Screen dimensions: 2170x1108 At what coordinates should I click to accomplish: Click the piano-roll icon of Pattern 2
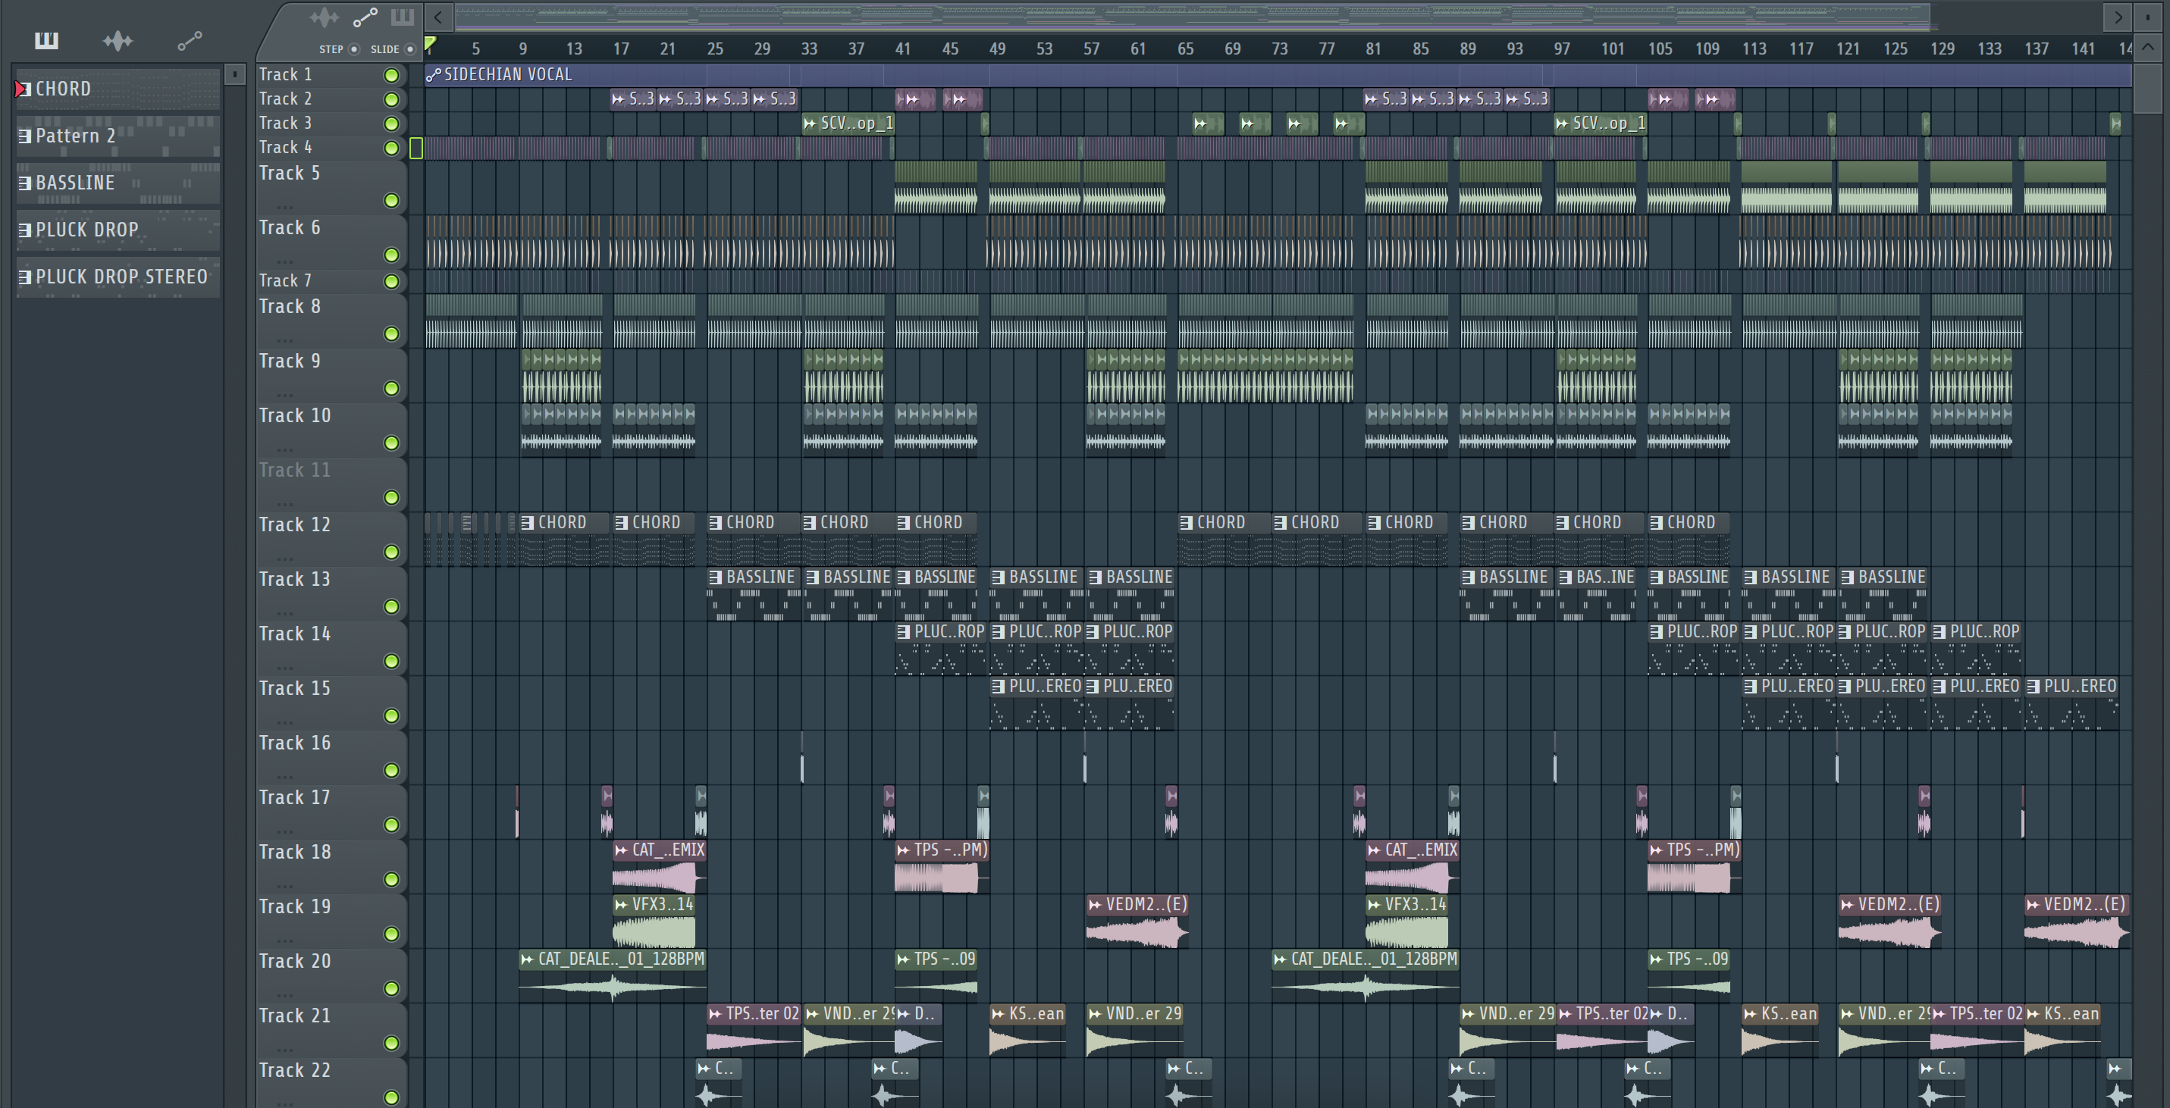(x=25, y=136)
